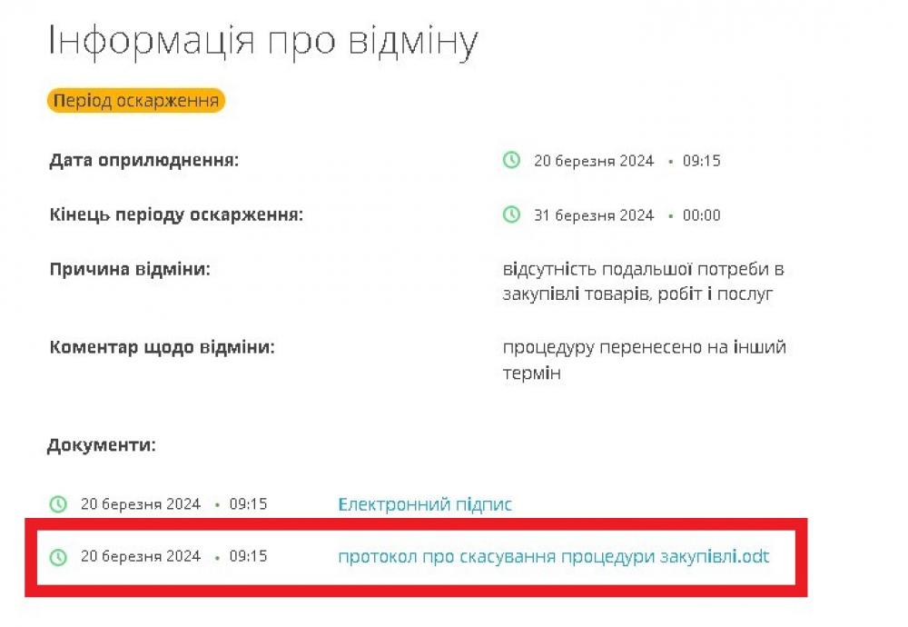The image size is (908, 627).
Task: Click the Інформація про відміну heading
Action: click(262, 42)
